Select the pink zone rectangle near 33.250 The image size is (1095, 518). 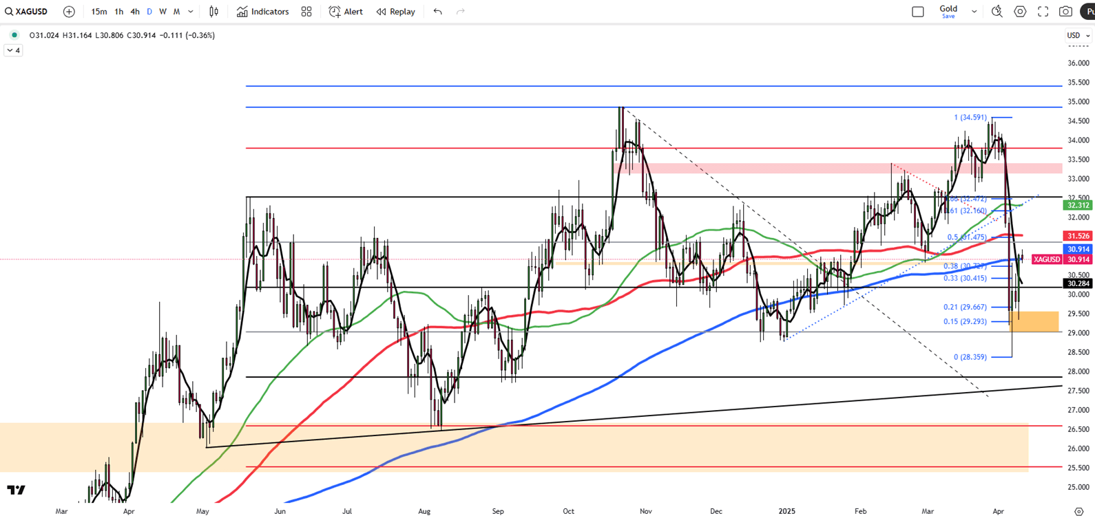837,168
